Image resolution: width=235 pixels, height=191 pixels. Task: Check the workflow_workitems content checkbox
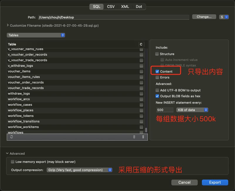141,127
